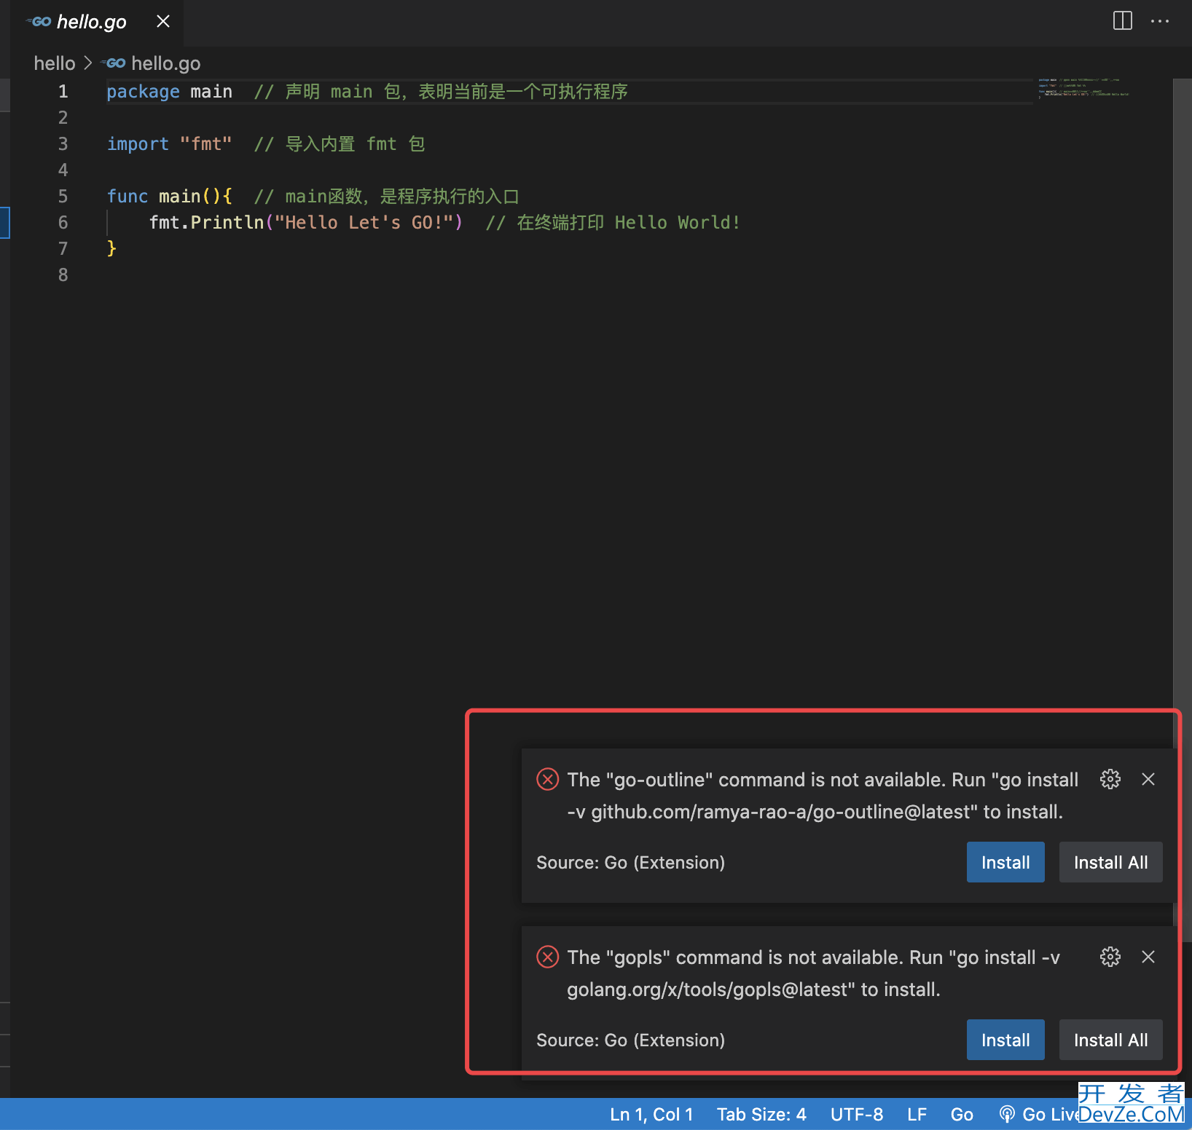1192x1130 pixels.
Task: Click Source: Go (Extension) in gopls notification
Action: point(631,1040)
